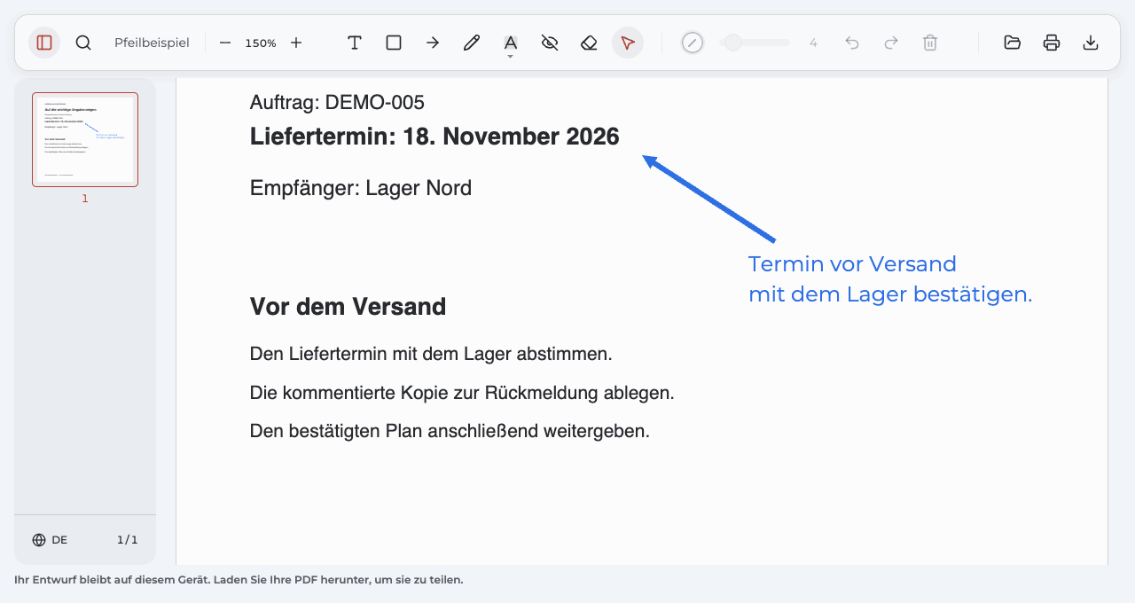Click the annotation line mit dem Lager bestätigen

[890, 294]
